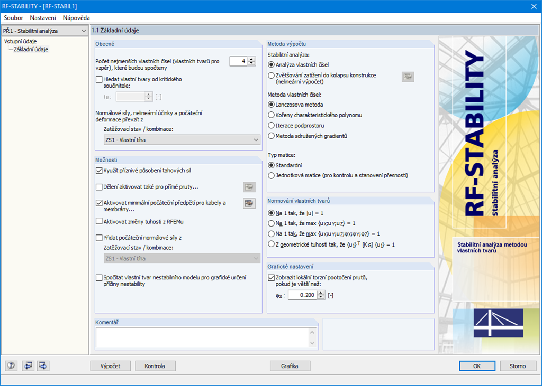The image size is (542, 386).
Task: Check 'Přidat počáteční normálové síly z'
Action: [99, 238]
